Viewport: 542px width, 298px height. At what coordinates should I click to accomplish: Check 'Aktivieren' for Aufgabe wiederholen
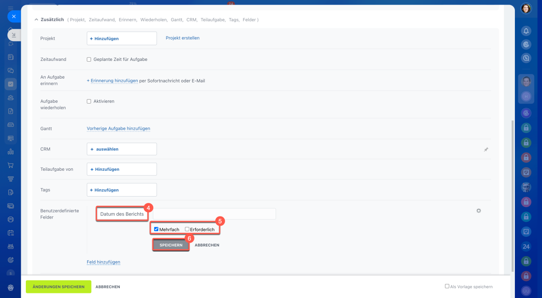[89, 101]
